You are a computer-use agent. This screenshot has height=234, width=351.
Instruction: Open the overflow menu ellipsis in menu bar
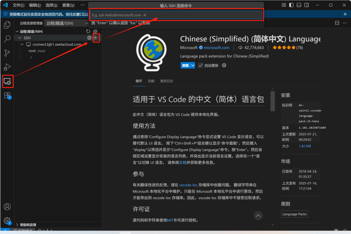[82, 5]
